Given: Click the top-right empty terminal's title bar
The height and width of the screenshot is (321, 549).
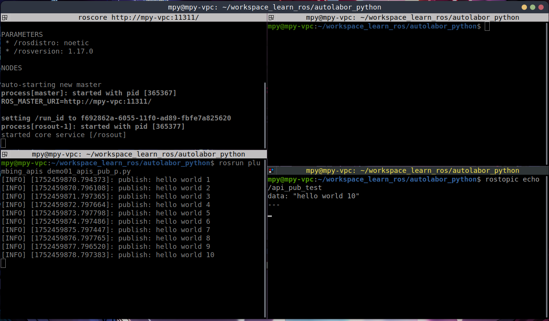Looking at the screenshot, I should click(x=412, y=17).
